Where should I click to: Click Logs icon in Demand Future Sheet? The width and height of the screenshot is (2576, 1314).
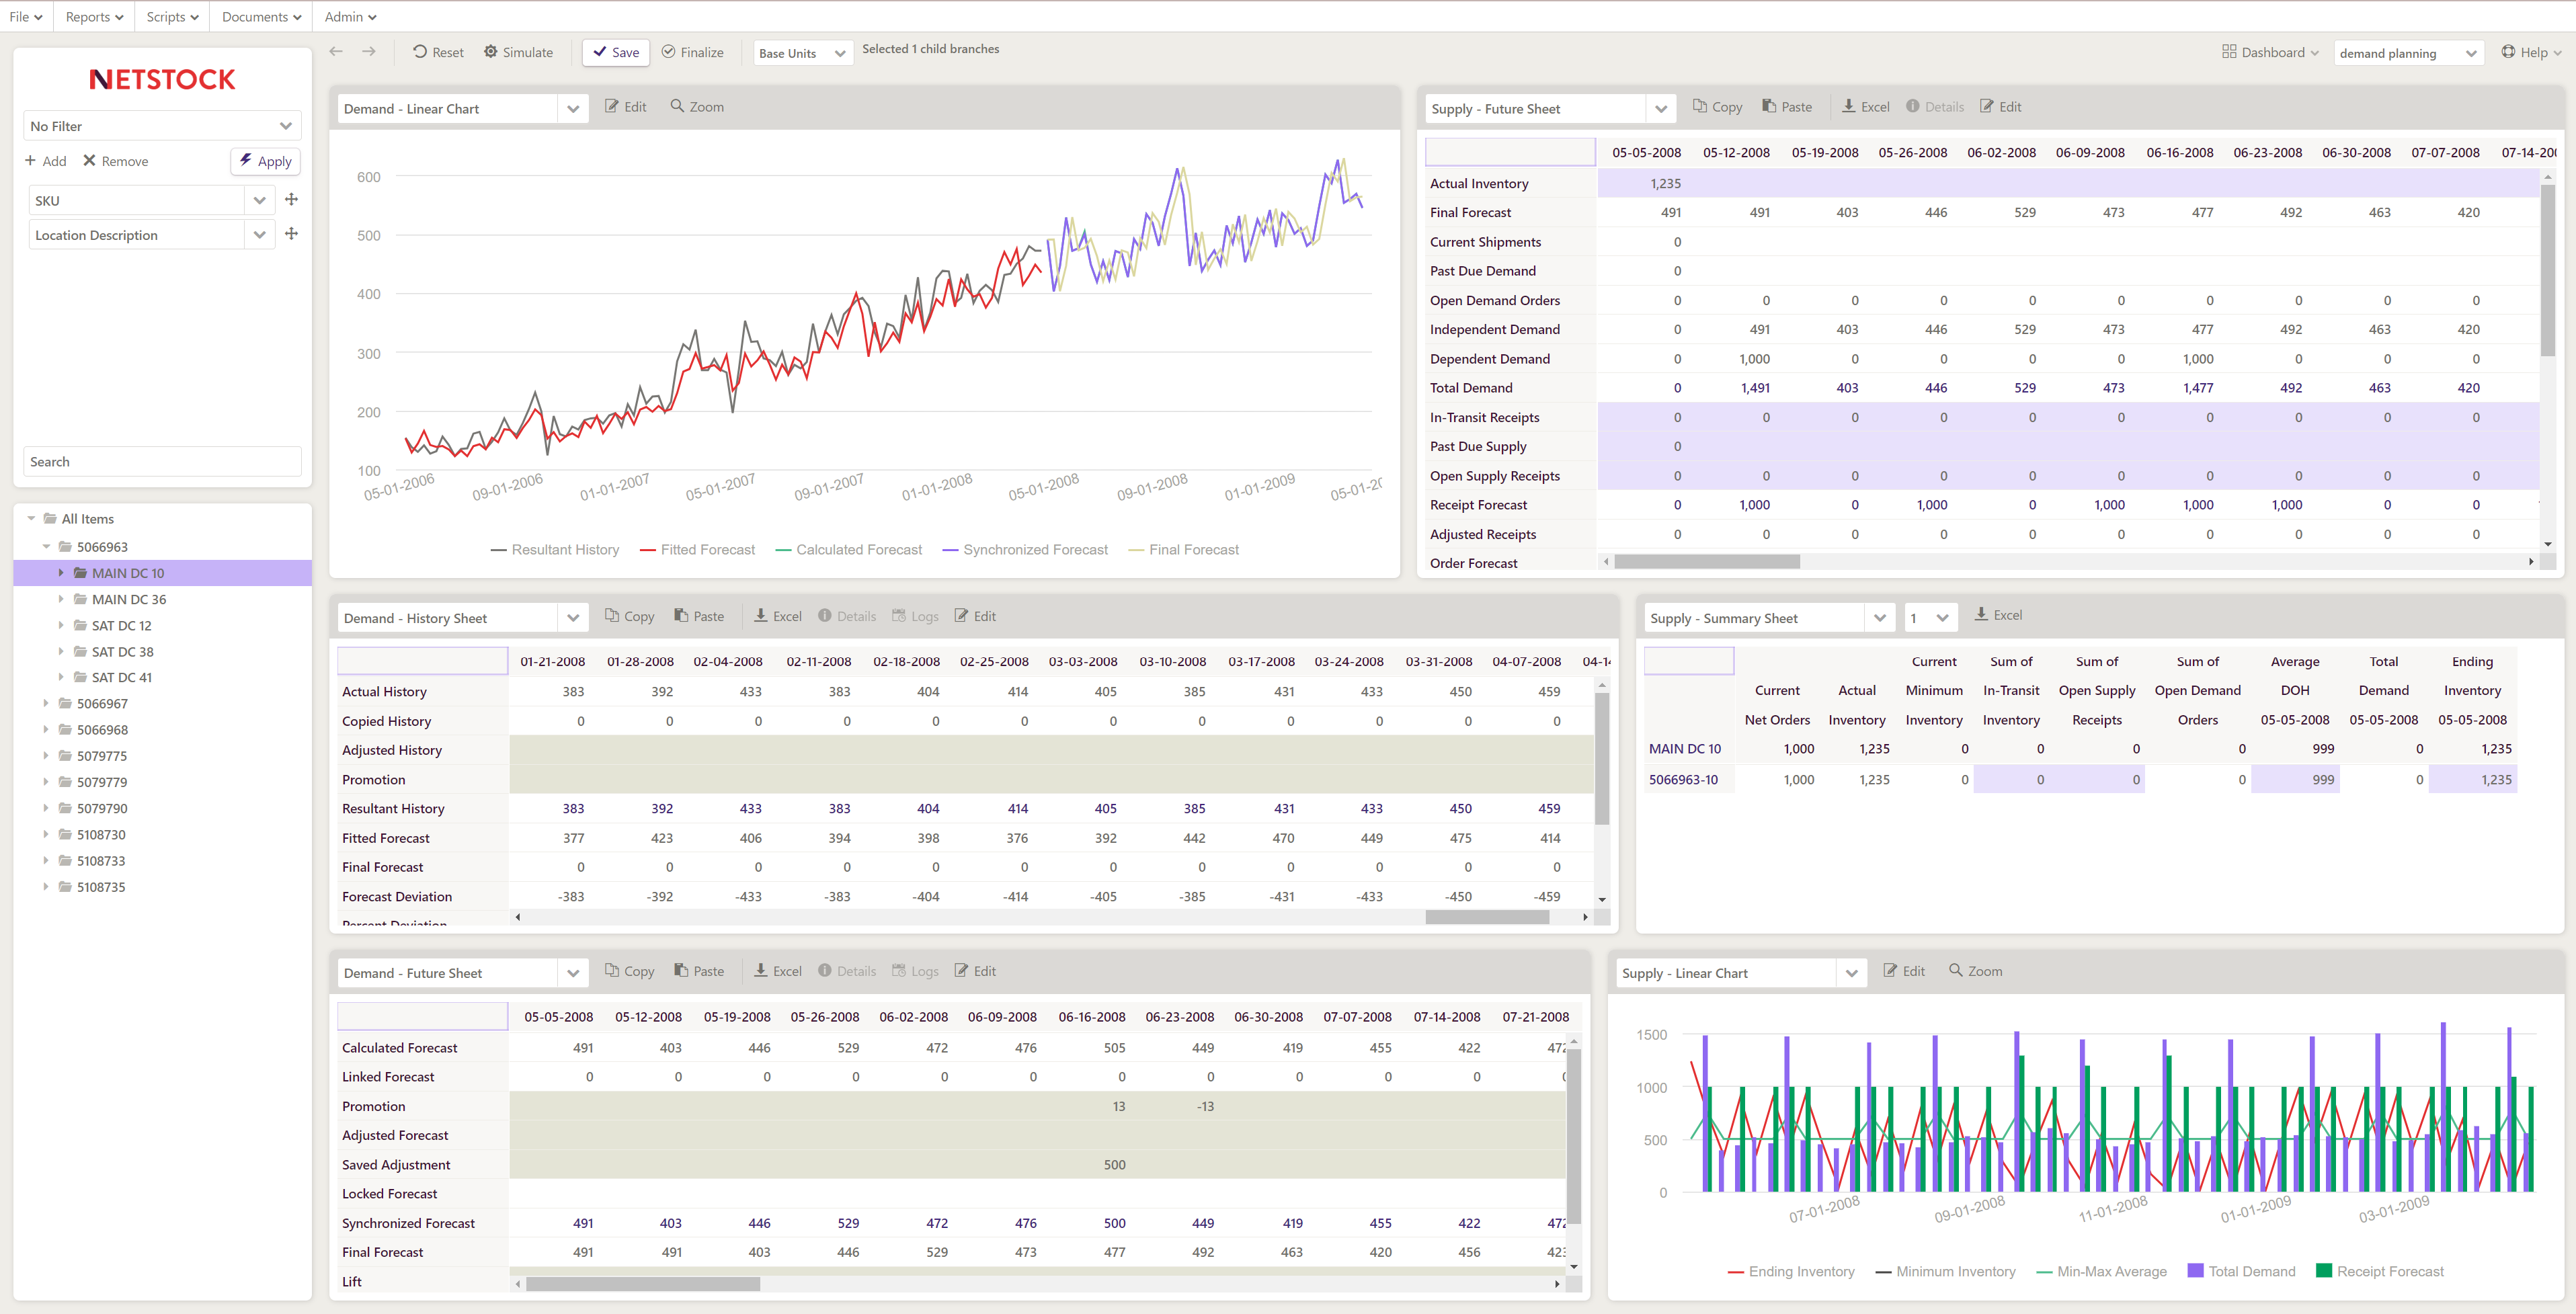click(x=899, y=971)
